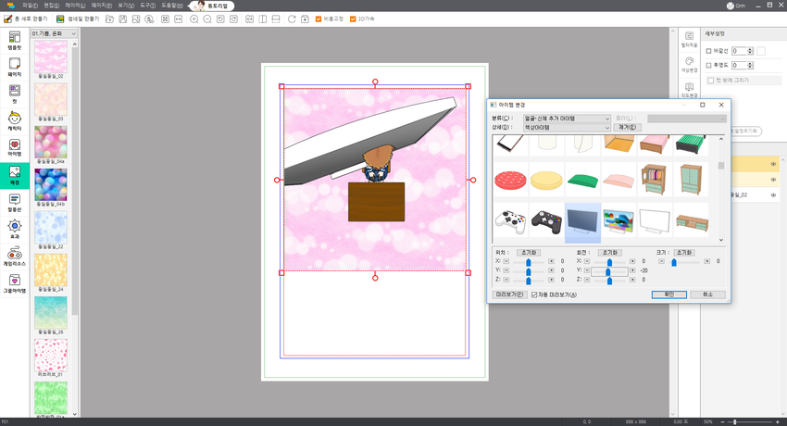787x426 pixels.
Task: Toggle the 자동 미리보기 checkbox
Action: point(534,295)
